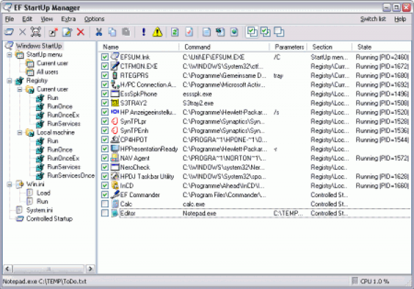The image size is (414, 289).
Task: Click the green refresh icon in toolbar
Action: pos(175,32)
